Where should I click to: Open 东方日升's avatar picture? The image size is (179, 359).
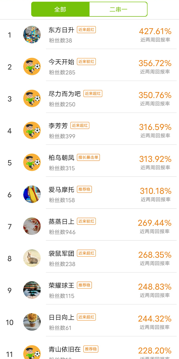coord(32,35)
